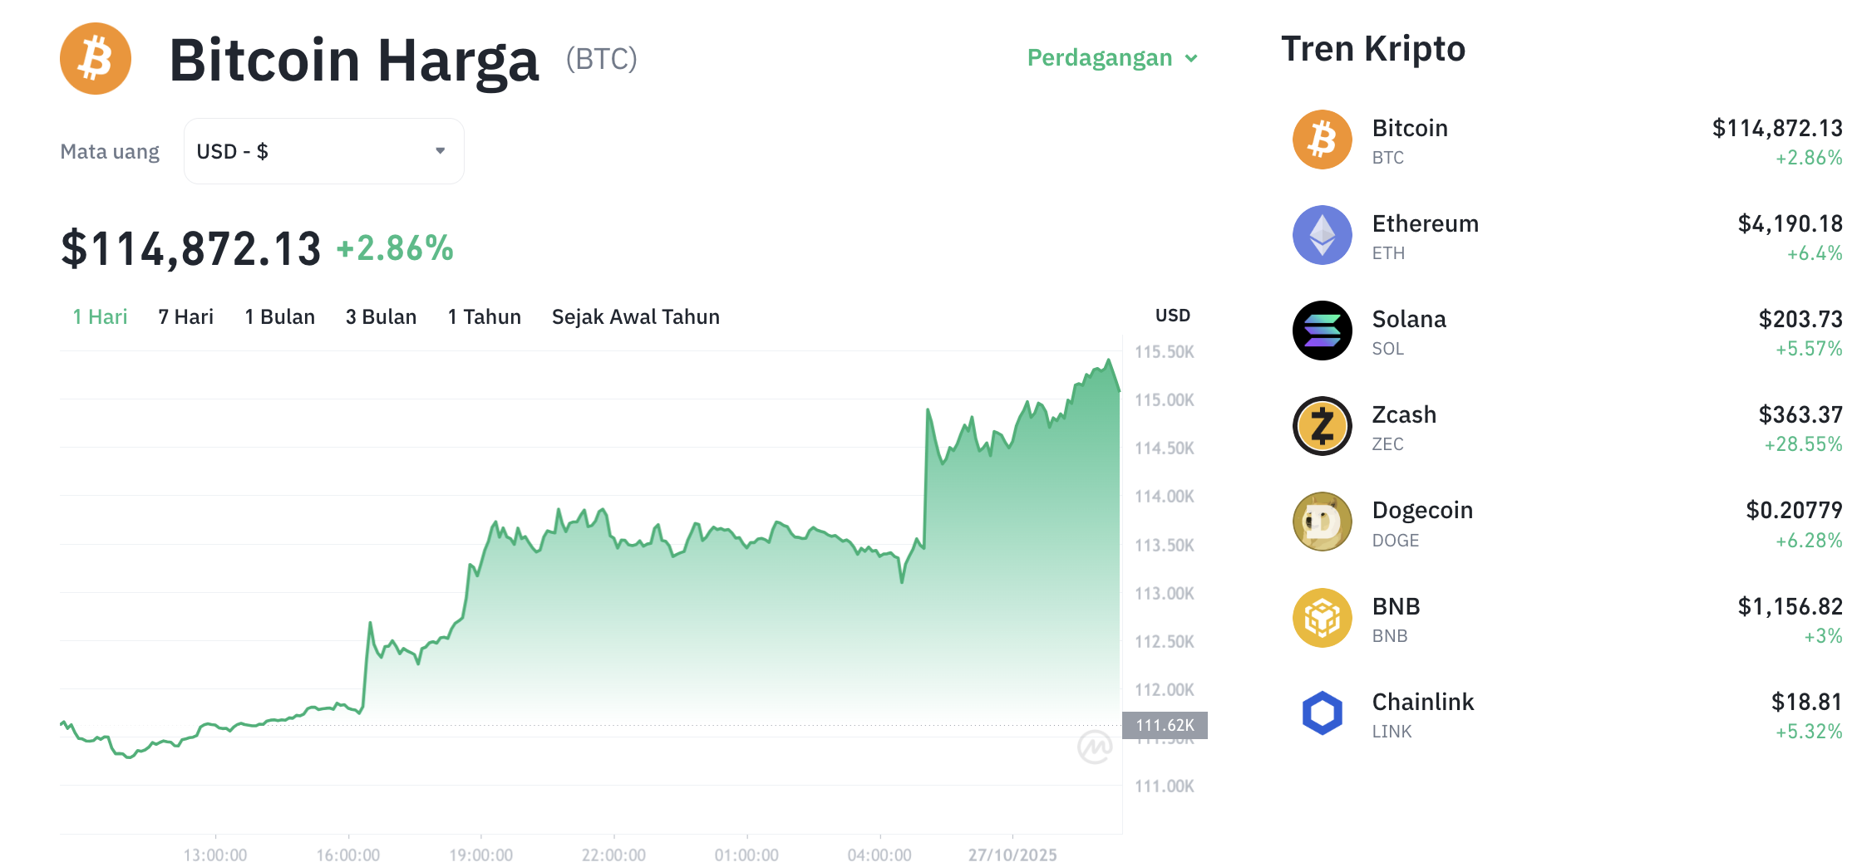Click the 111.62K price marker on axis
1857x867 pixels.
coord(1165,725)
